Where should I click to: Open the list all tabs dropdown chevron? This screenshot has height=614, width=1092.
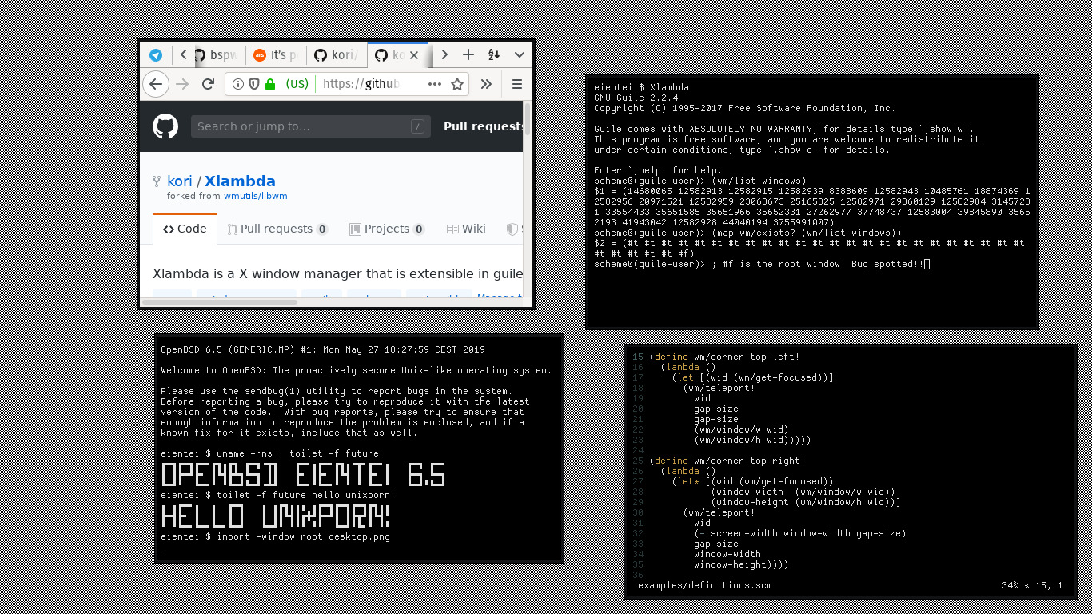520,55
